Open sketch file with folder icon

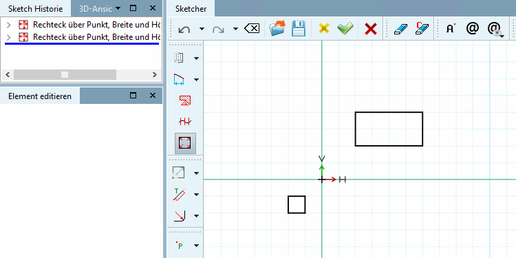tap(277, 29)
